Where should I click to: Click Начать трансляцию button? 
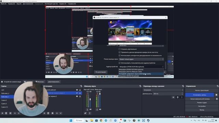pyautogui.click(x=202, y=91)
